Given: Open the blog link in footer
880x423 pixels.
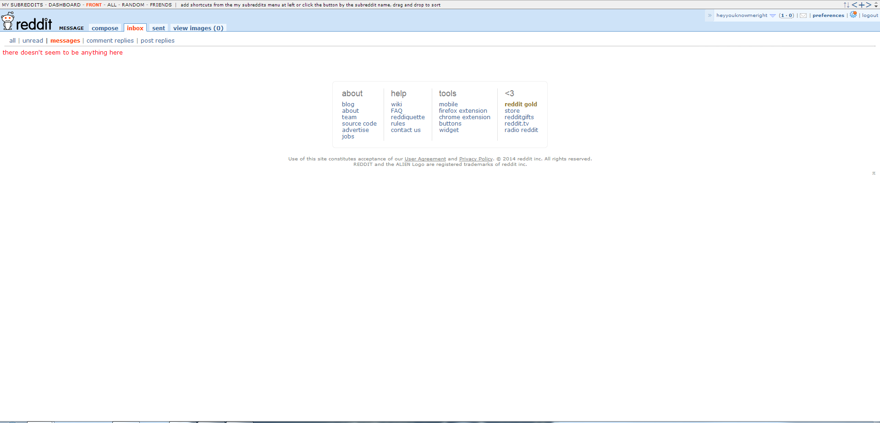Looking at the screenshot, I should [x=348, y=104].
